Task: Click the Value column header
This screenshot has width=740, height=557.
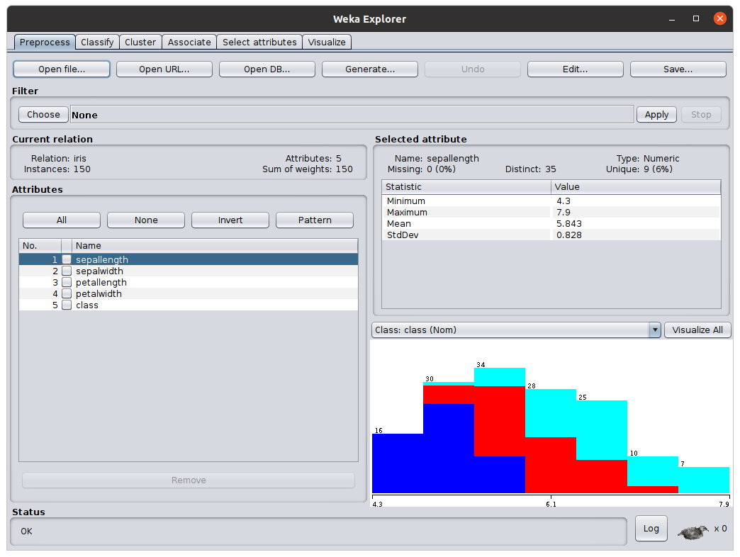Action: 636,187
